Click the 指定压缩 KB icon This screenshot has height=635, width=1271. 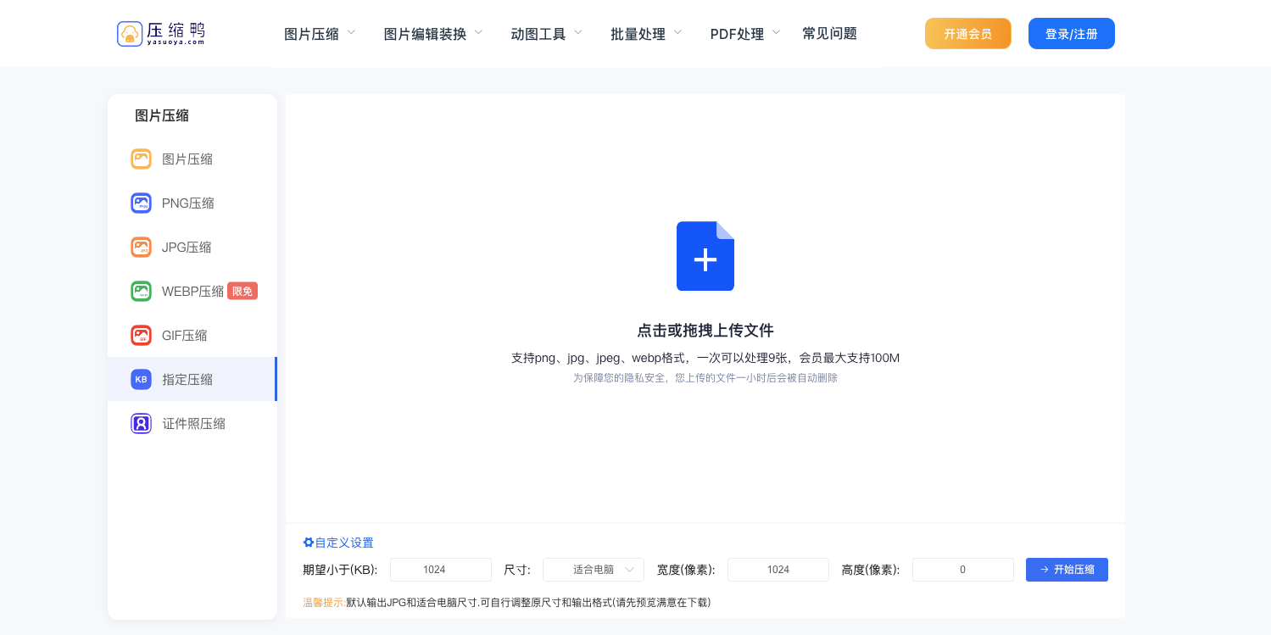(141, 379)
